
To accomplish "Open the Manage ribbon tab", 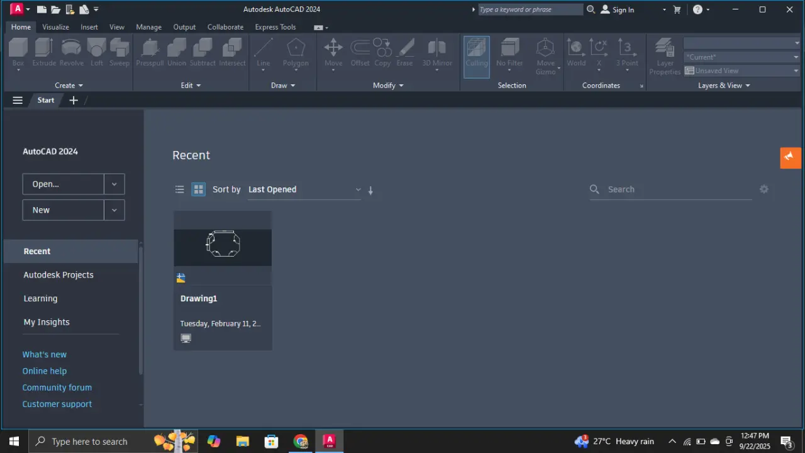I will 148,27.
